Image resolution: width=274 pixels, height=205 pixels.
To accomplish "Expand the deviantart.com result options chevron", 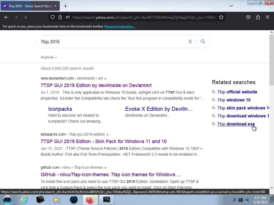I will click(x=105, y=79).
